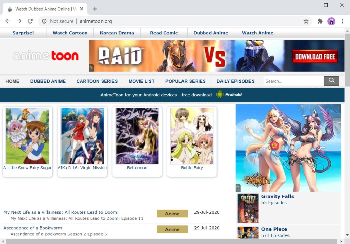The image size is (350, 244).
Task: Go forward in browser history
Action: pos(19,21)
